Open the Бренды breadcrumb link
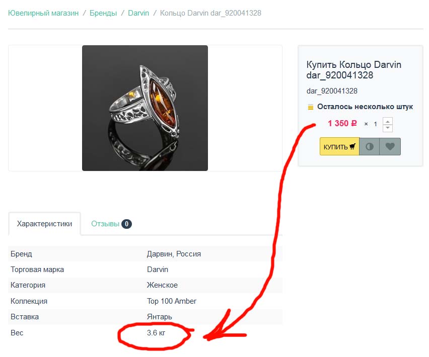 [x=103, y=13]
